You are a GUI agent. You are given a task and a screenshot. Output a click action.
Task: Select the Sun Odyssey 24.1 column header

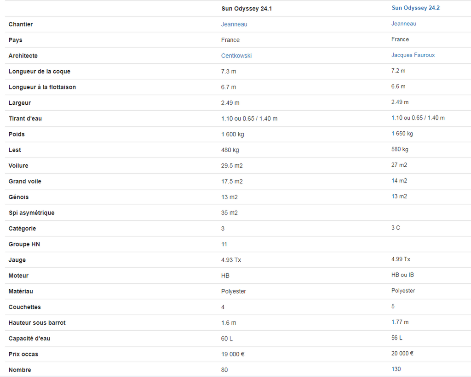pos(247,9)
